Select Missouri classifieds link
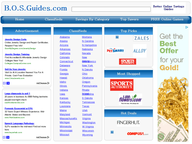 coord(64,134)
